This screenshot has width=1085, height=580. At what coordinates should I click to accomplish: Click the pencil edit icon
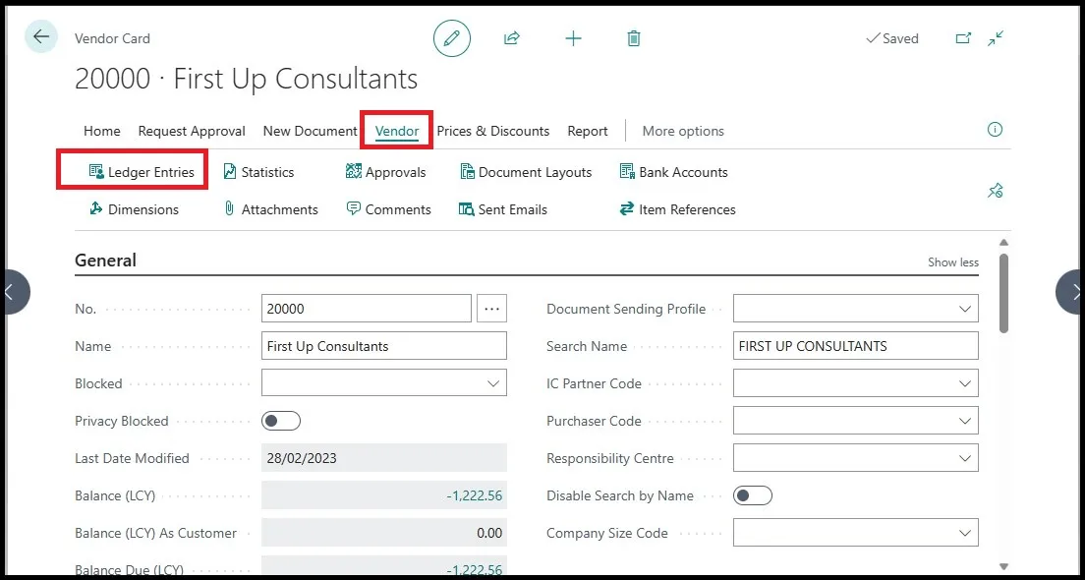click(452, 38)
